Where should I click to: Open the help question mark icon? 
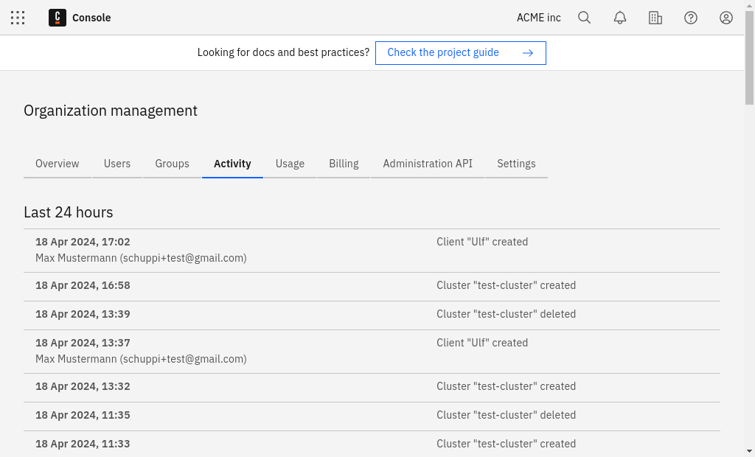point(691,18)
